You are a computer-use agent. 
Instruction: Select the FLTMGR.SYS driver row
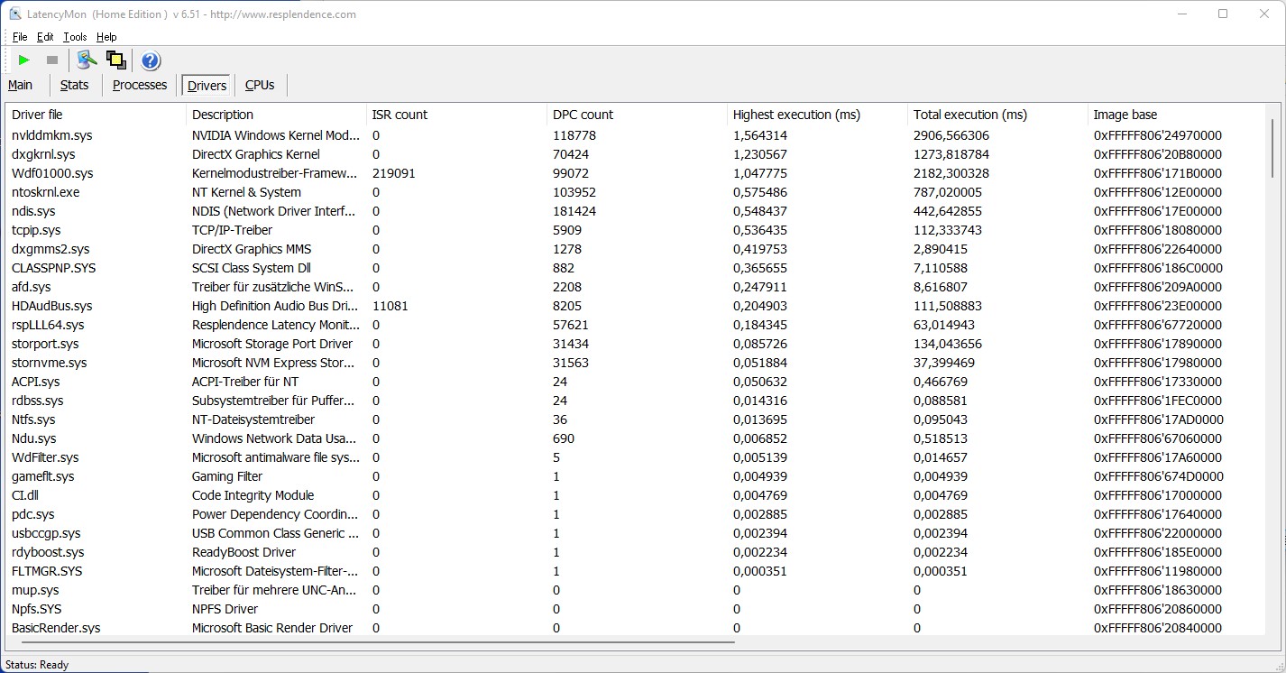pyautogui.click(x=636, y=571)
